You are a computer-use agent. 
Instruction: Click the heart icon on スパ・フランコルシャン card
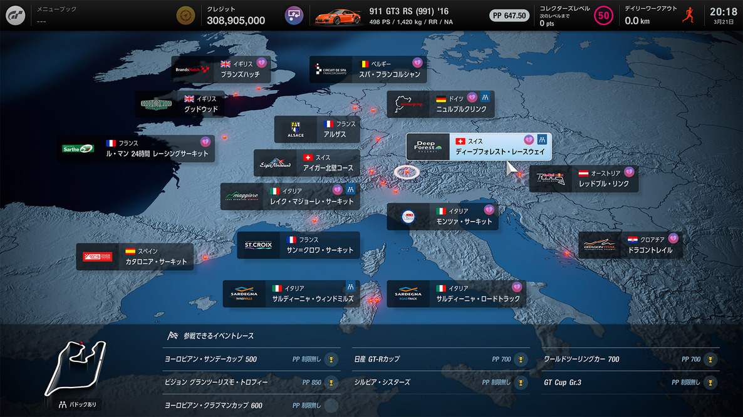coord(417,63)
